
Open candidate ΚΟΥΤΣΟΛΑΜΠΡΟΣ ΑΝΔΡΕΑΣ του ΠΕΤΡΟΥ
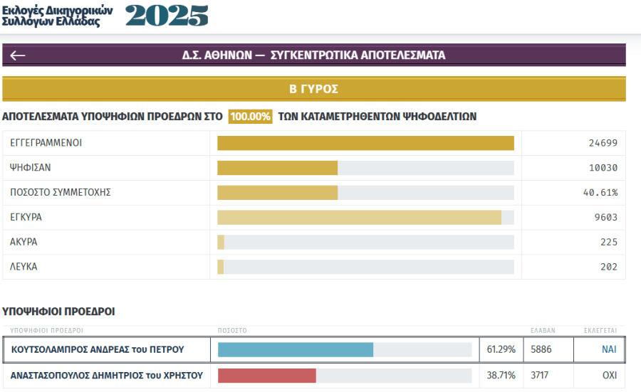(97, 349)
